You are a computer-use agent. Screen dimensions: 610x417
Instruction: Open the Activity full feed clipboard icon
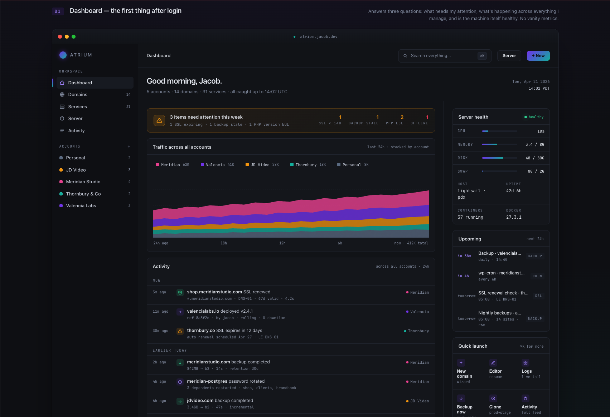(x=526, y=398)
